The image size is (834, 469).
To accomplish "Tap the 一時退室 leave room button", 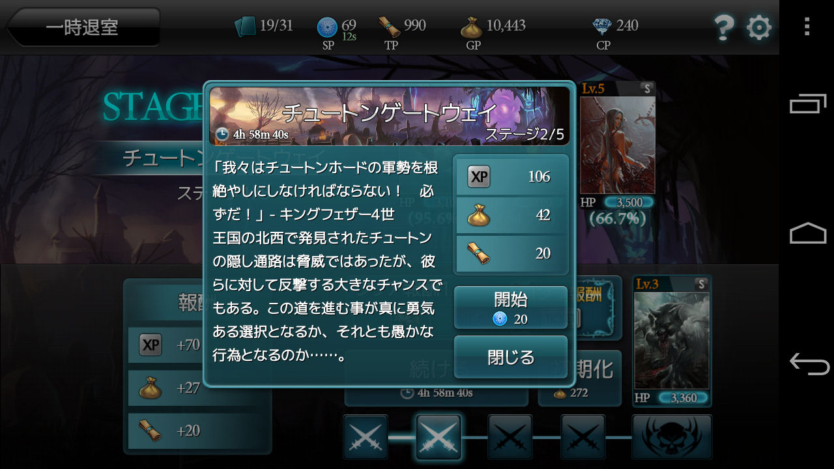I will 83,27.
